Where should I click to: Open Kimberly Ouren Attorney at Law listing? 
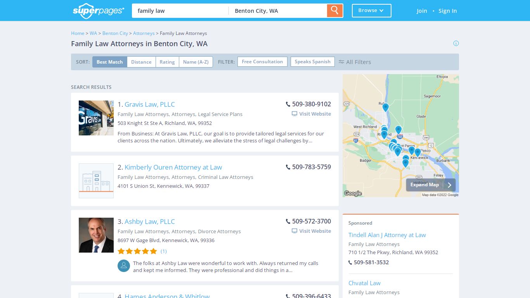click(x=173, y=167)
